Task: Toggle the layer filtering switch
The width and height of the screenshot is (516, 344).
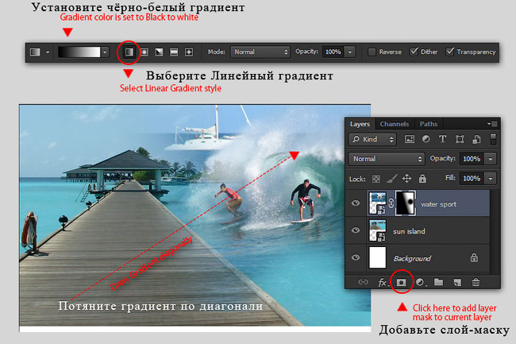Action: pyautogui.click(x=493, y=139)
